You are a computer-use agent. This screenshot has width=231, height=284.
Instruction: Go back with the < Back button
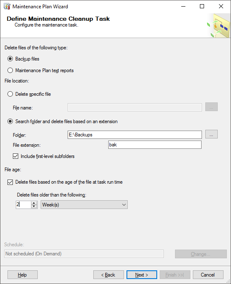[109, 275]
